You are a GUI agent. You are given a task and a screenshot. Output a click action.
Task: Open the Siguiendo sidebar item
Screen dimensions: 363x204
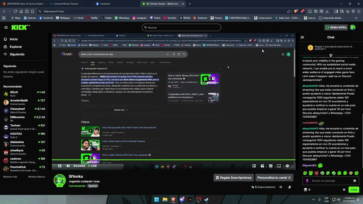(17, 54)
